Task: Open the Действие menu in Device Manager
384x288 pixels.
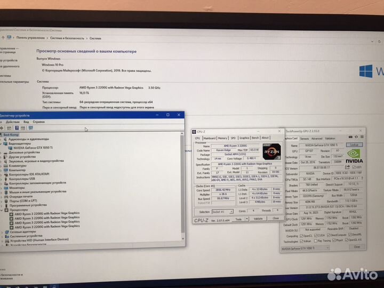Action: [12, 122]
